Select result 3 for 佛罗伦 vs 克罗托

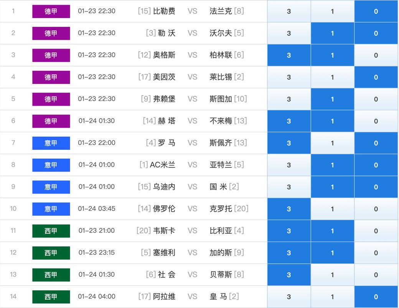pyautogui.click(x=289, y=209)
